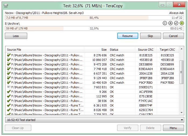Screen dimensions: 188x136
Task: Sort by Size column header
Action: (96, 50)
